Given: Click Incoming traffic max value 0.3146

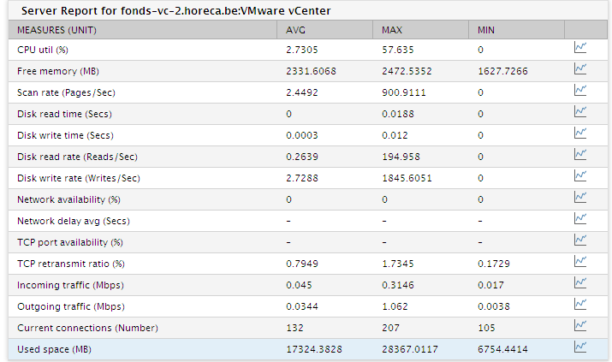Looking at the screenshot, I should 398,285.
